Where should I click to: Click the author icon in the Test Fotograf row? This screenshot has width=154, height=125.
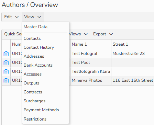point(6,54)
